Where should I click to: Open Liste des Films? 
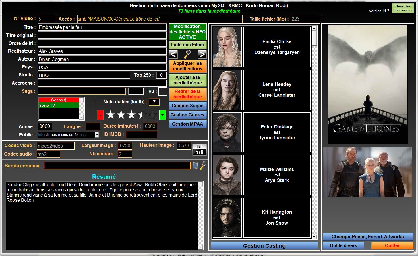187,45
